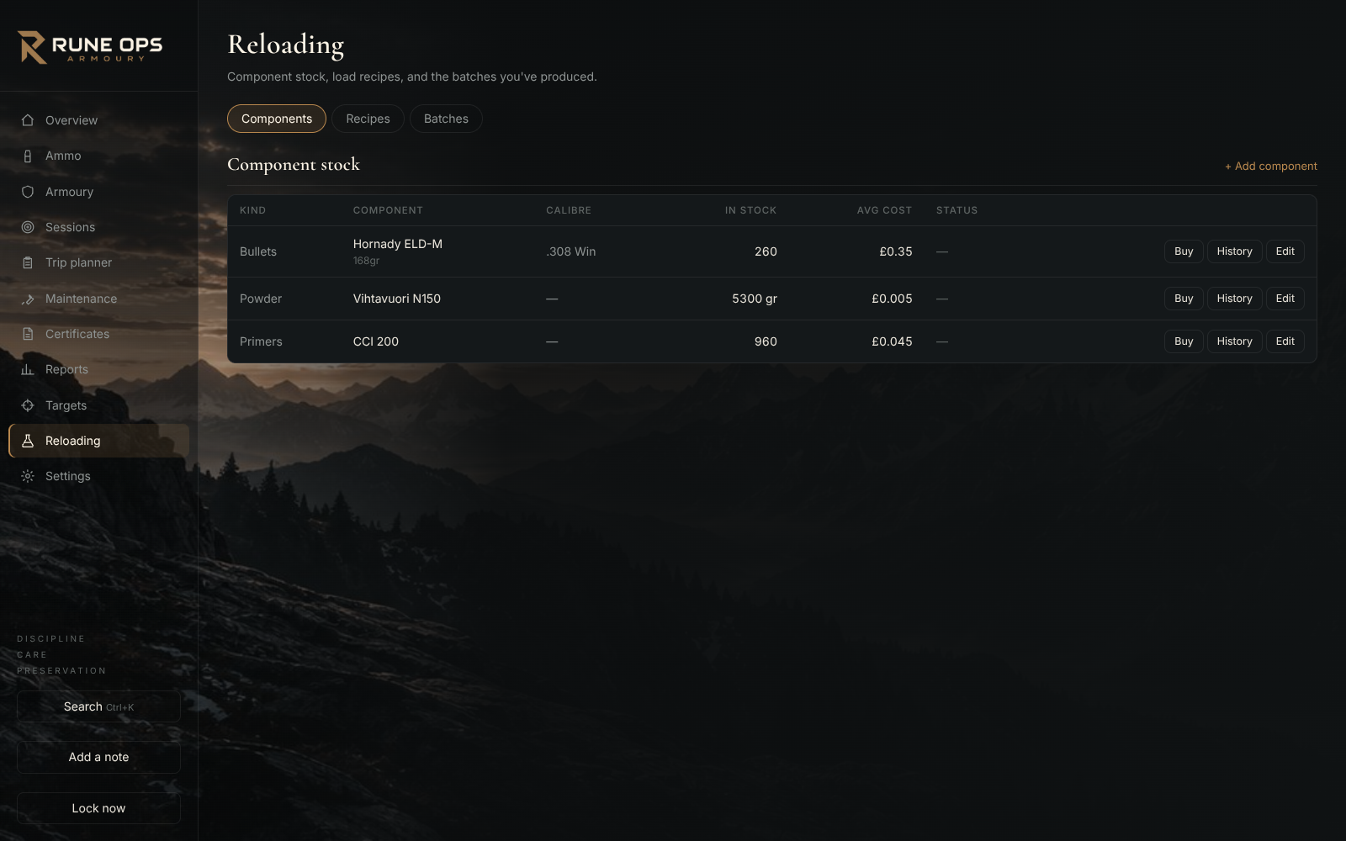Click the Hornady ELD-M component name
This screenshot has height=841, width=1346.
(x=398, y=244)
